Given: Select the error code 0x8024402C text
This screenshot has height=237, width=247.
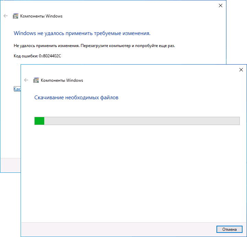Looking at the screenshot, I should [50, 56].
